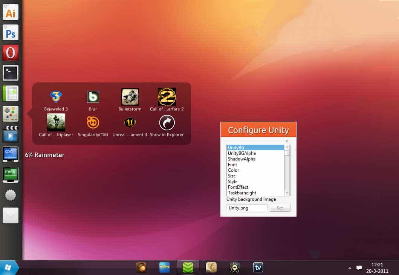Select UnityBG in the Configure Unity list
Image resolution: width=399 pixels, height=275 pixels.
click(255, 148)
